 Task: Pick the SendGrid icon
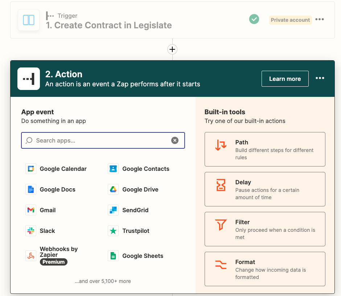point(113,210)
